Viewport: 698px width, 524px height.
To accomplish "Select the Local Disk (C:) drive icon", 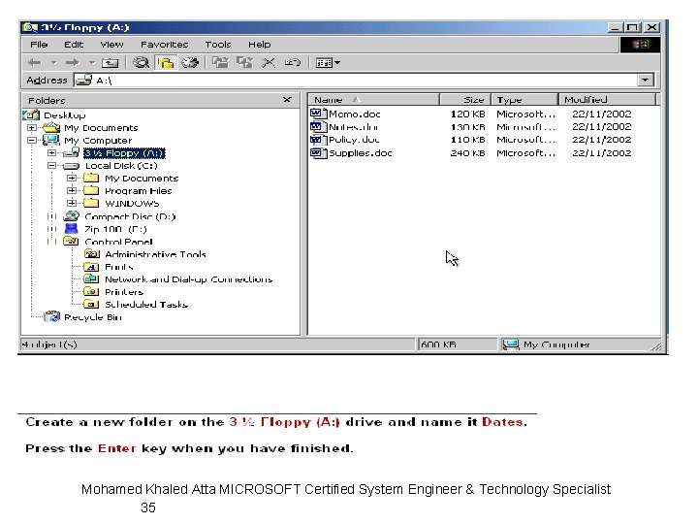I will (71, 166).
